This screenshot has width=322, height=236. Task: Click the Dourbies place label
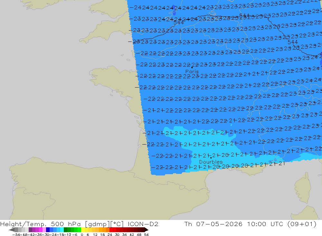[x=211, y=162]
